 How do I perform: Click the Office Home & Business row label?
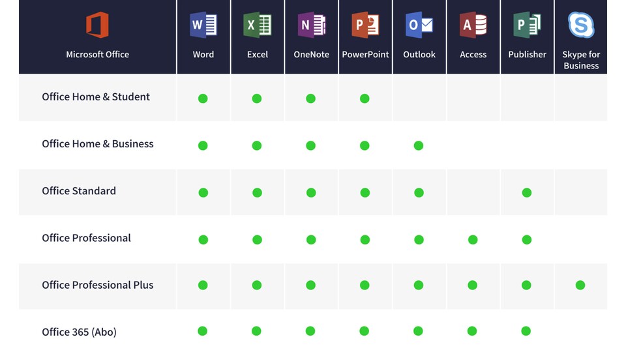point(98,144)
